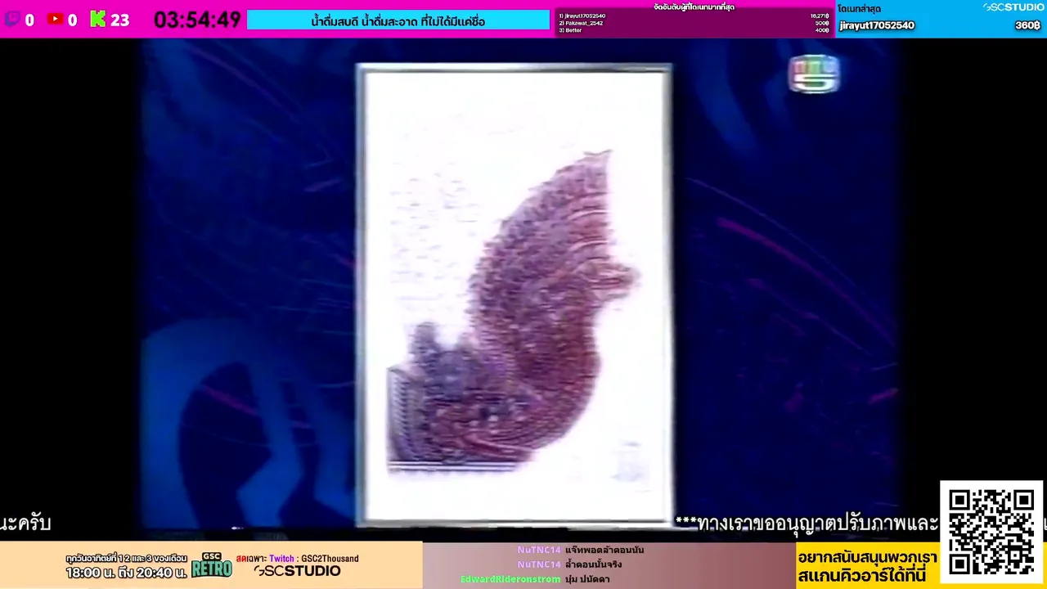Viewport: 1047px width, 589px height.
Task: Click the Kick viewer count 23
Action: 120,20
